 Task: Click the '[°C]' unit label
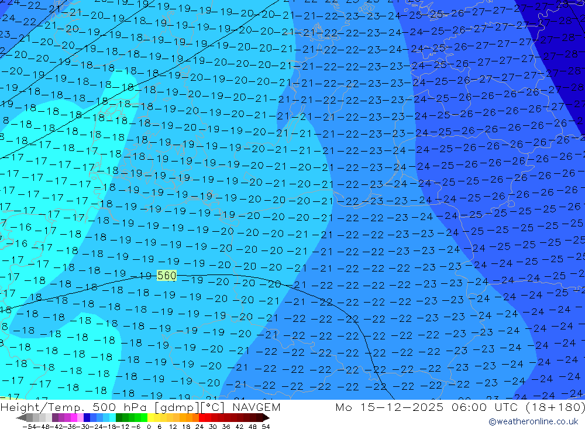coord(213,407)
